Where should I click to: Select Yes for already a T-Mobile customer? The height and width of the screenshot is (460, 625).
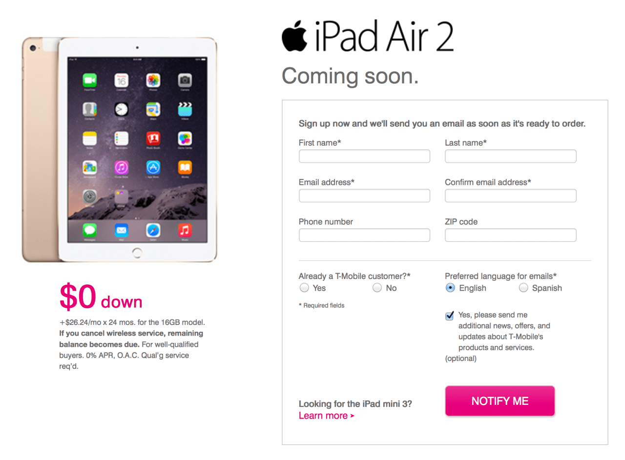coord(304,288)
